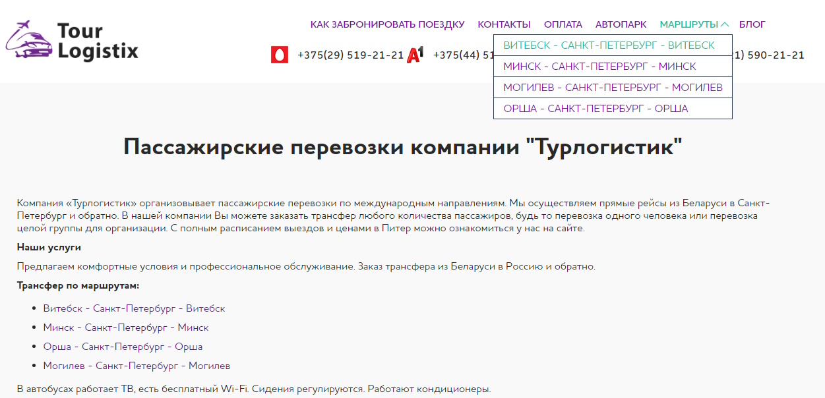The width and height of the screenshot is (825, 398).
Task: Click the Tour Logistix logo
Action: tap(73, 41)
